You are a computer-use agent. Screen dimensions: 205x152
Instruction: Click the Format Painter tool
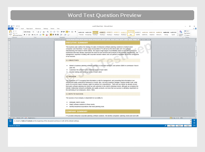18,35
